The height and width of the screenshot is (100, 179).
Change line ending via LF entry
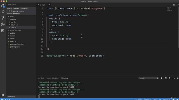160,99
